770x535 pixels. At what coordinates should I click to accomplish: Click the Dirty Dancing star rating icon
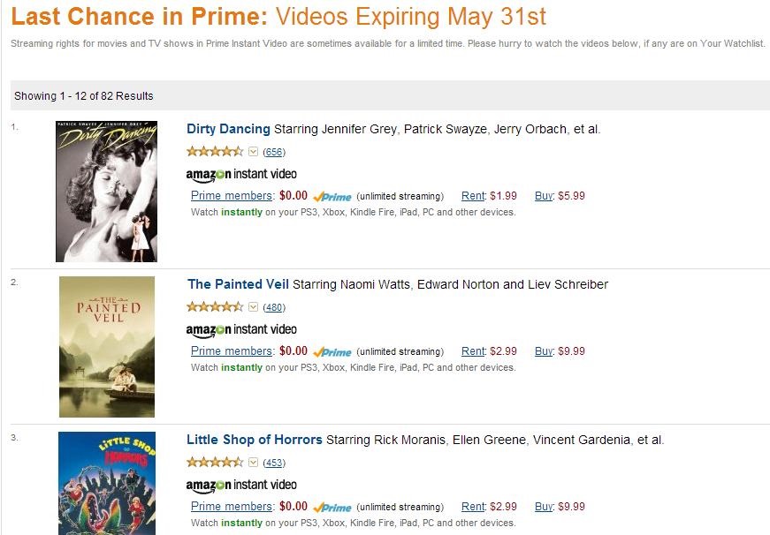(x=215, y=152)
